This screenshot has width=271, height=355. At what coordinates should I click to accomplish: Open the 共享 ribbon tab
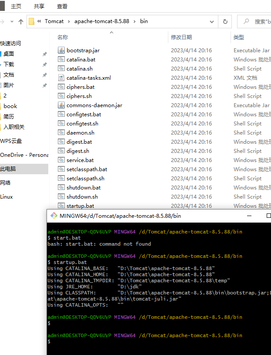tap(39, 7)
